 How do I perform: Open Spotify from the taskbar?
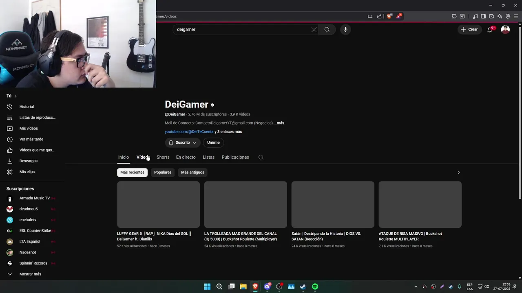(x=315, y=286)
